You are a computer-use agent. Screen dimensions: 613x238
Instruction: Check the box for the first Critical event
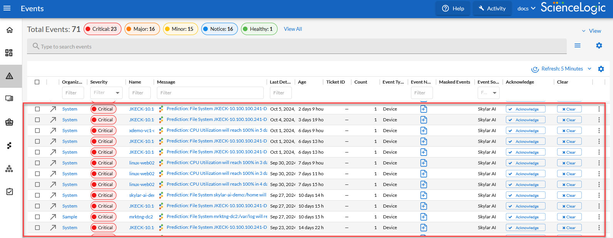[x=37, y=109]
